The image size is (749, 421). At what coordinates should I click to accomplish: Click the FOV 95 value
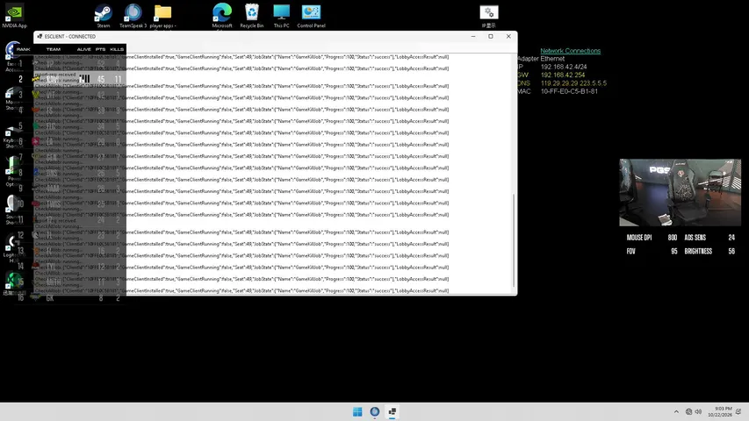coord(674,251)
